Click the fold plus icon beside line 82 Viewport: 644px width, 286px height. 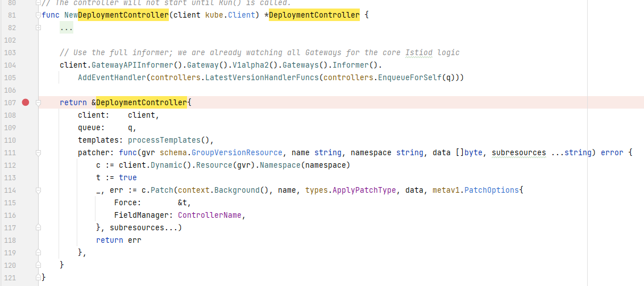(x=38, y=27)
